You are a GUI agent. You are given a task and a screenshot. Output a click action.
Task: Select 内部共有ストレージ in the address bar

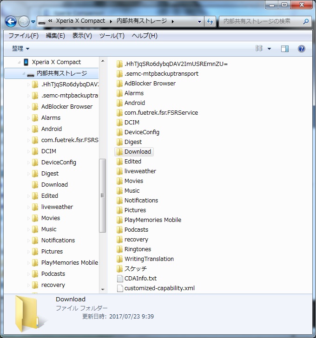point(142,21)
